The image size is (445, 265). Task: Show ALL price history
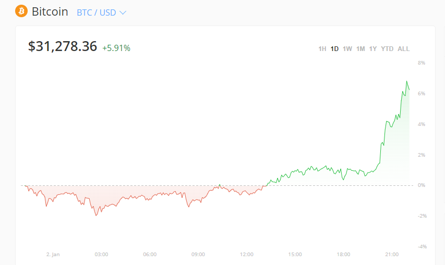click(x=403, y=49)
